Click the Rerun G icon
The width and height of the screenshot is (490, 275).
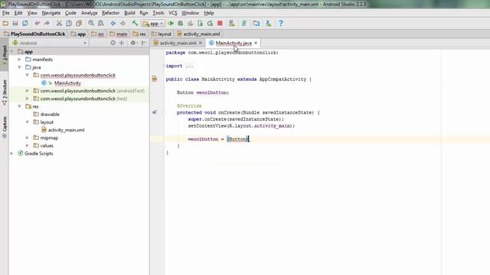(x=210, y=24)
